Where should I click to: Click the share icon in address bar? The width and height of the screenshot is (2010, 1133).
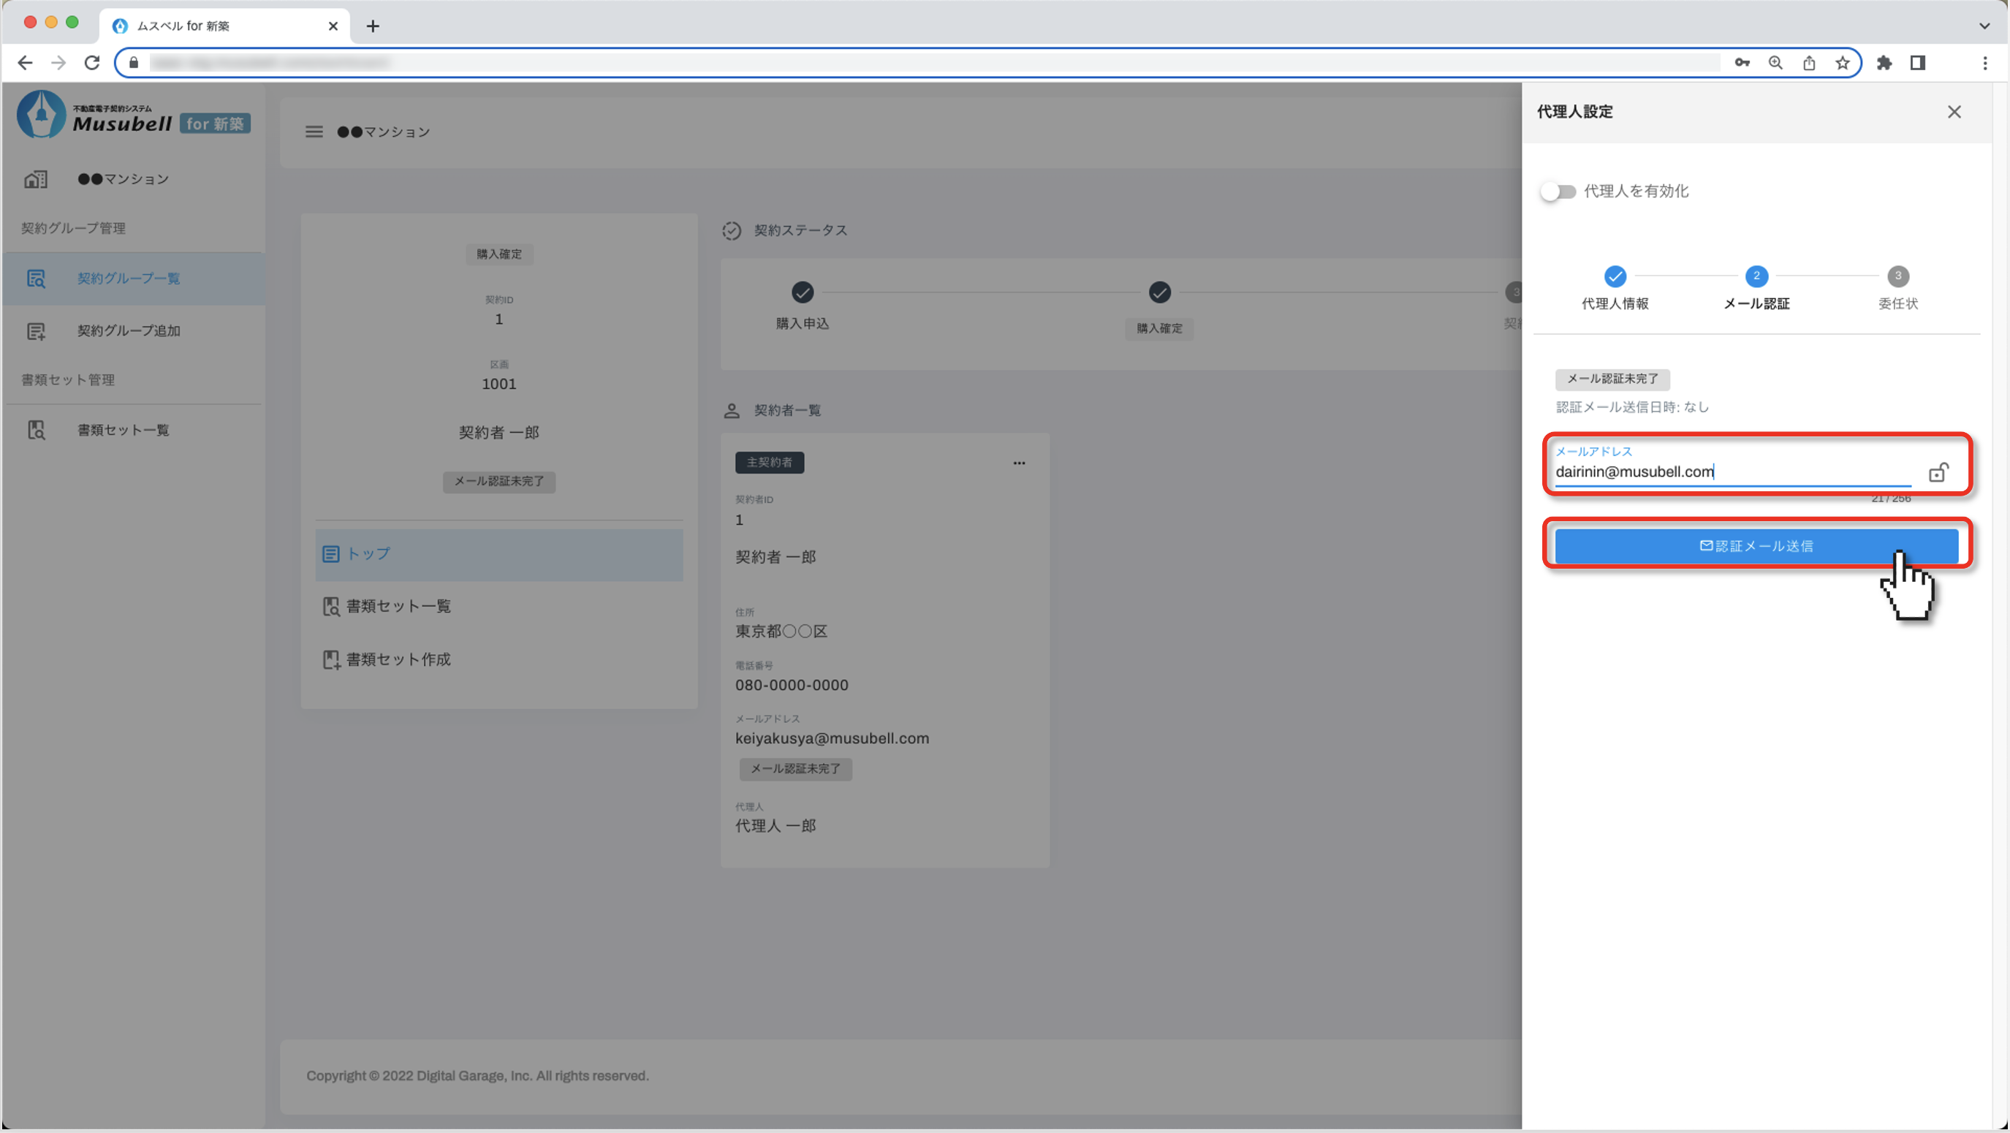point(1809,63)
